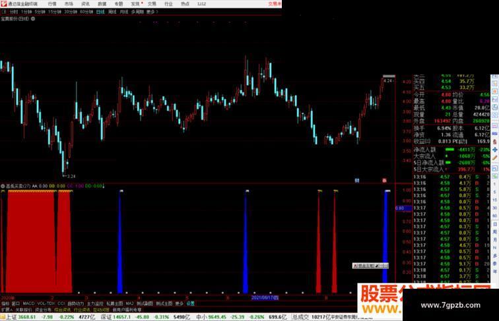
Task: Click the 5日大宗流入 row
Action: click(x=451, y=169)
